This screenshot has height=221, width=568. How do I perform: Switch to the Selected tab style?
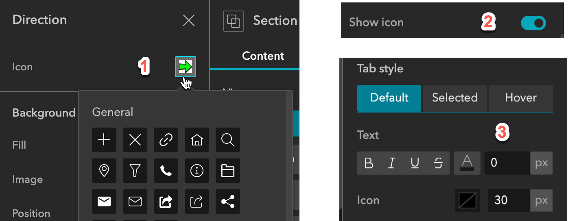tap(455, 98)
